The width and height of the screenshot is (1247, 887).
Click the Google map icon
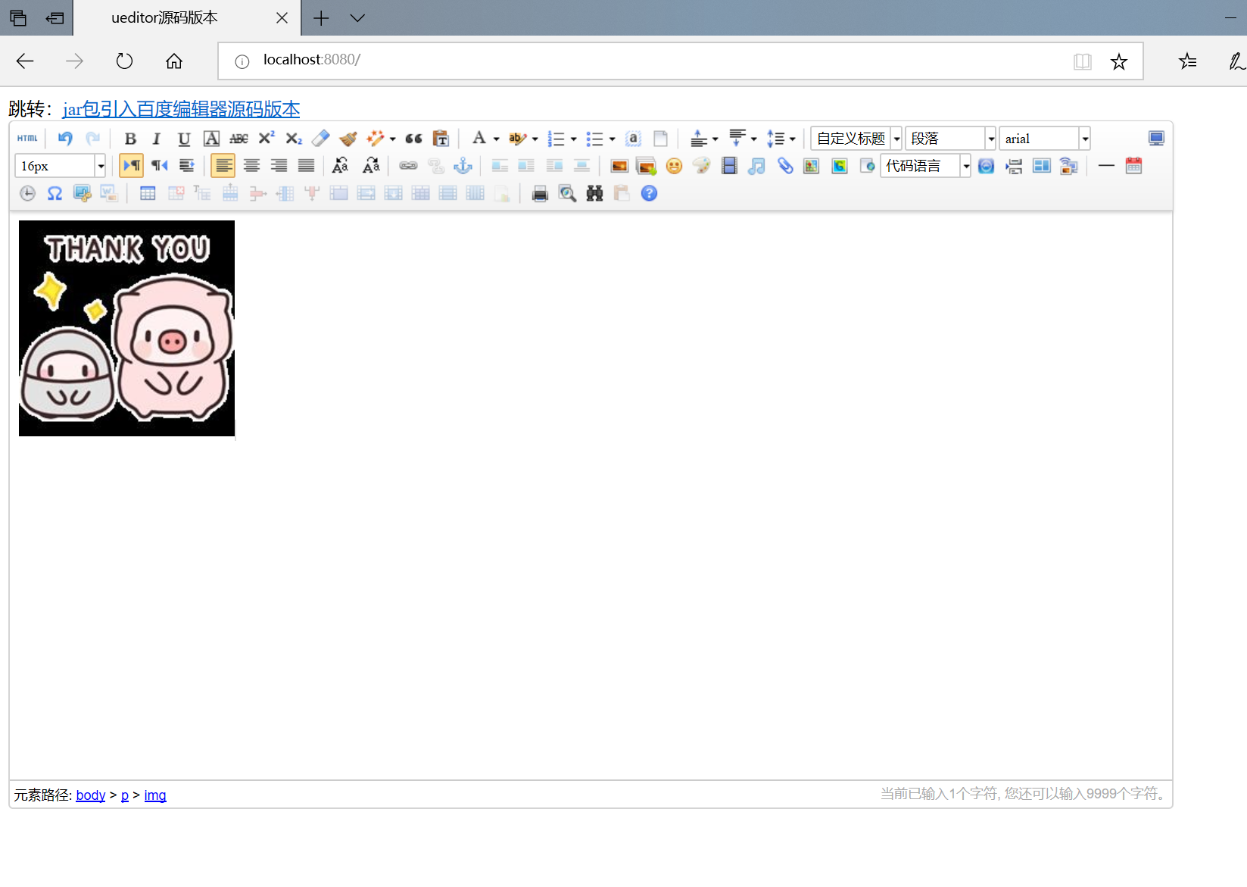pos(839,166)
